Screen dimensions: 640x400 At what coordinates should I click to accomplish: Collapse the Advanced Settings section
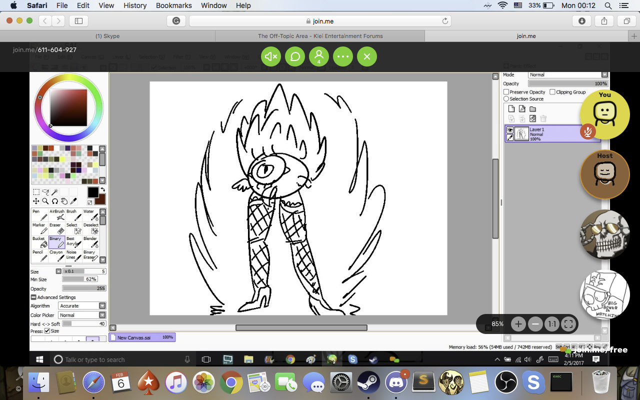point(34,297)
